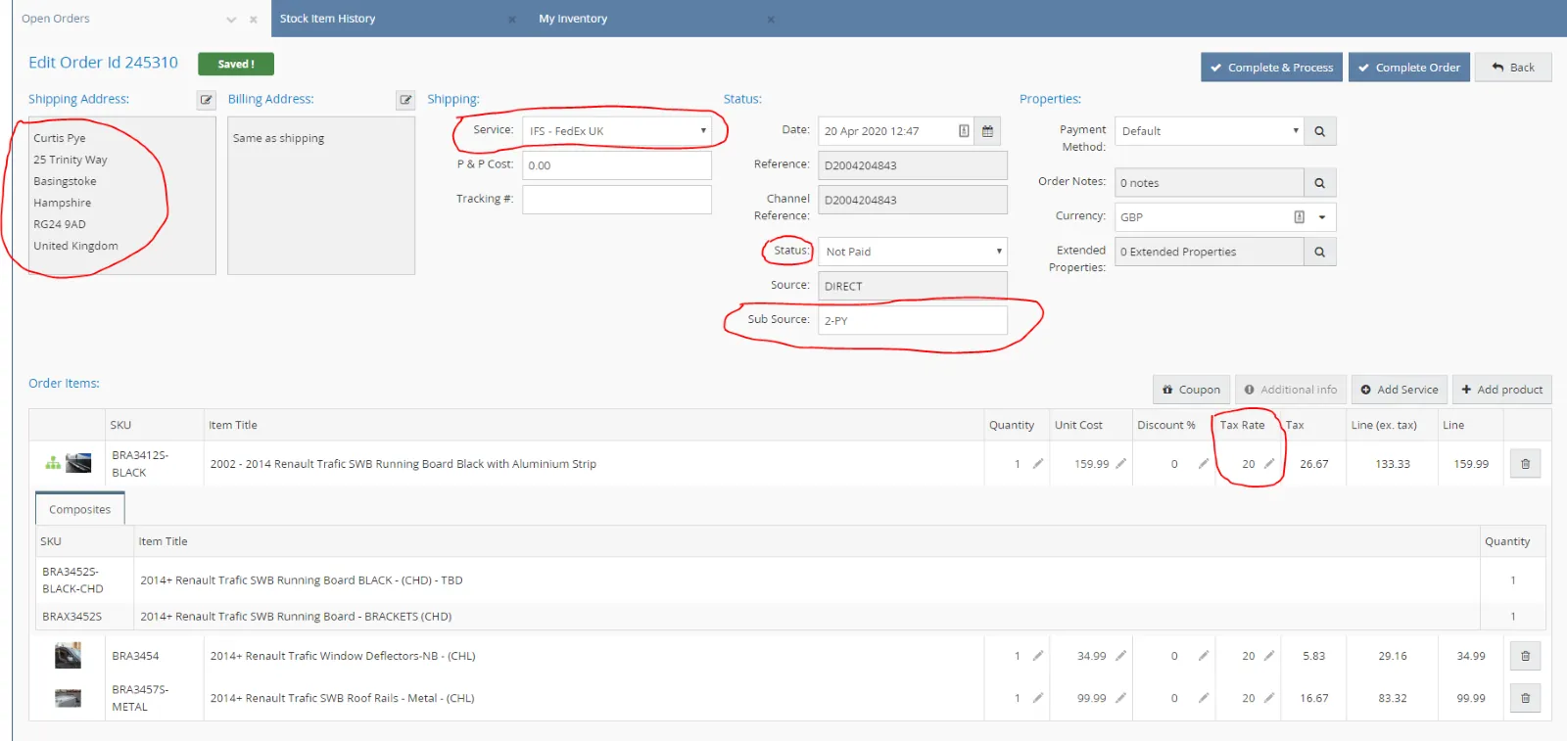Edit tax rate pencil for BRA3412S-BLACK
The image size is (1567, 741).
click(1269, 464)
